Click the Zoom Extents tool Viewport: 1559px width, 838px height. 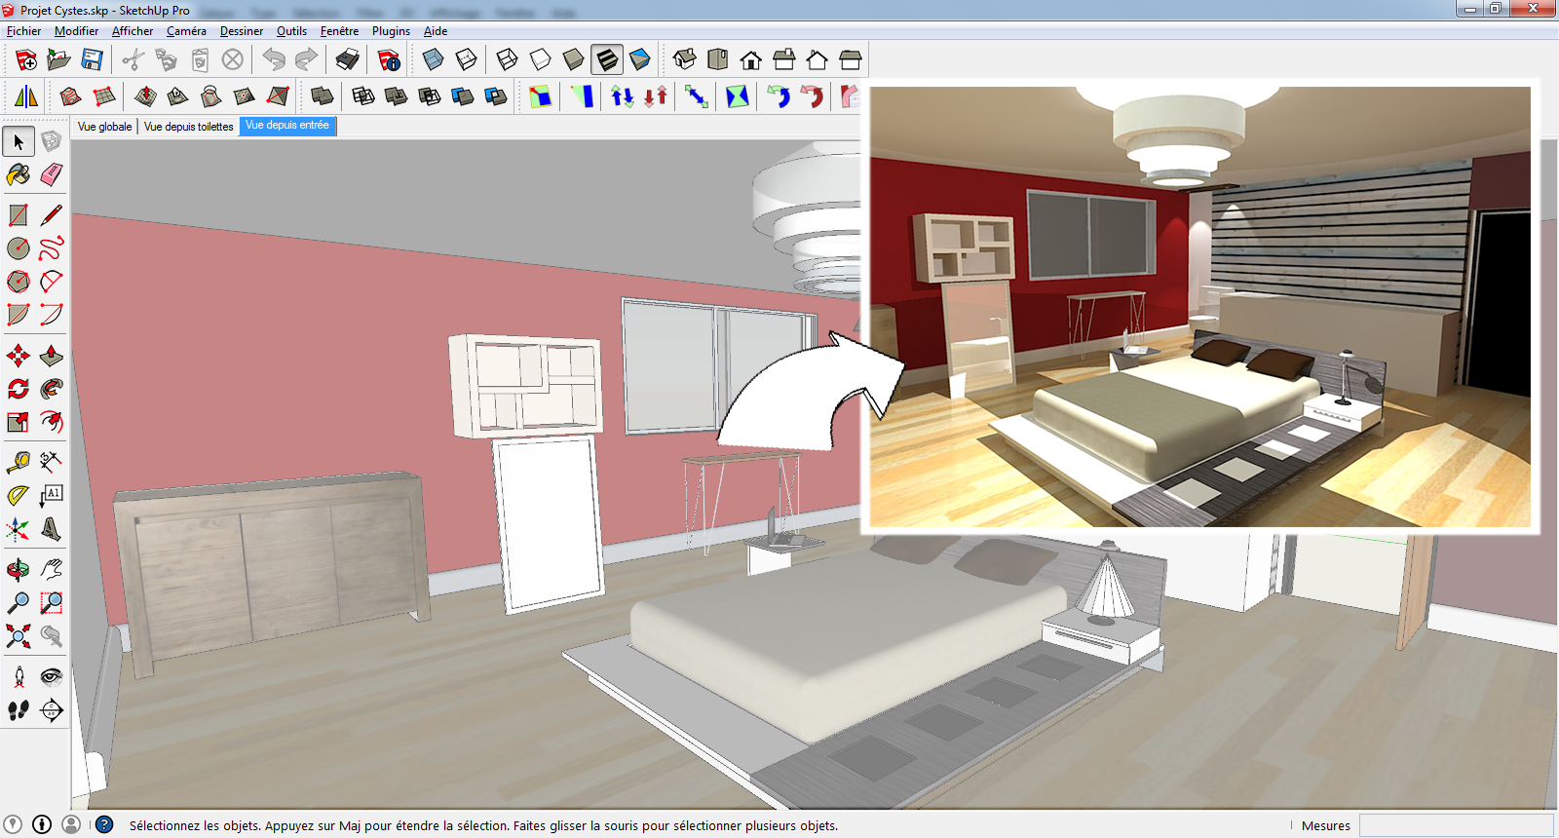(19, 636)
